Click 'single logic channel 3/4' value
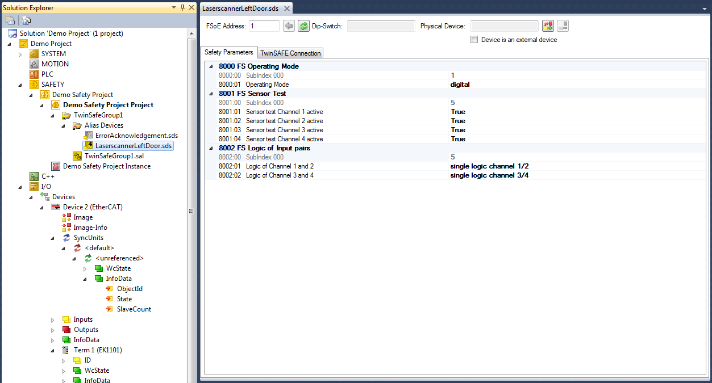This screenshot has height=383, width=712. click(490, 175)
